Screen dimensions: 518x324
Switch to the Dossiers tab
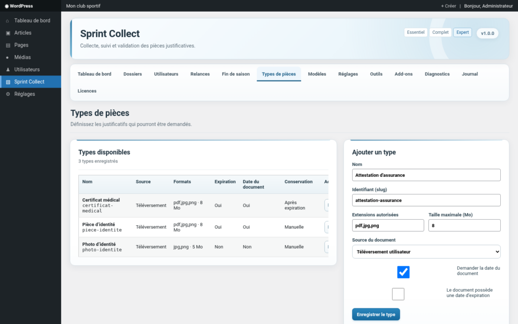coord(133,74)
